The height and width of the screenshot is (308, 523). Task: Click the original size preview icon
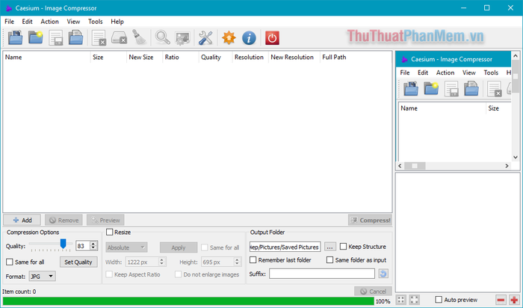pos(414,300)
